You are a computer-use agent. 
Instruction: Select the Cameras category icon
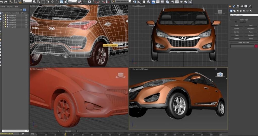pyautogui.click(x=241, y=11)
